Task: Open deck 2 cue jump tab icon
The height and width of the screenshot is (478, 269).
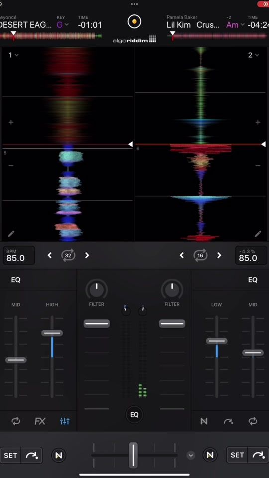Action: pyautogui.click(x=228, y=421)
